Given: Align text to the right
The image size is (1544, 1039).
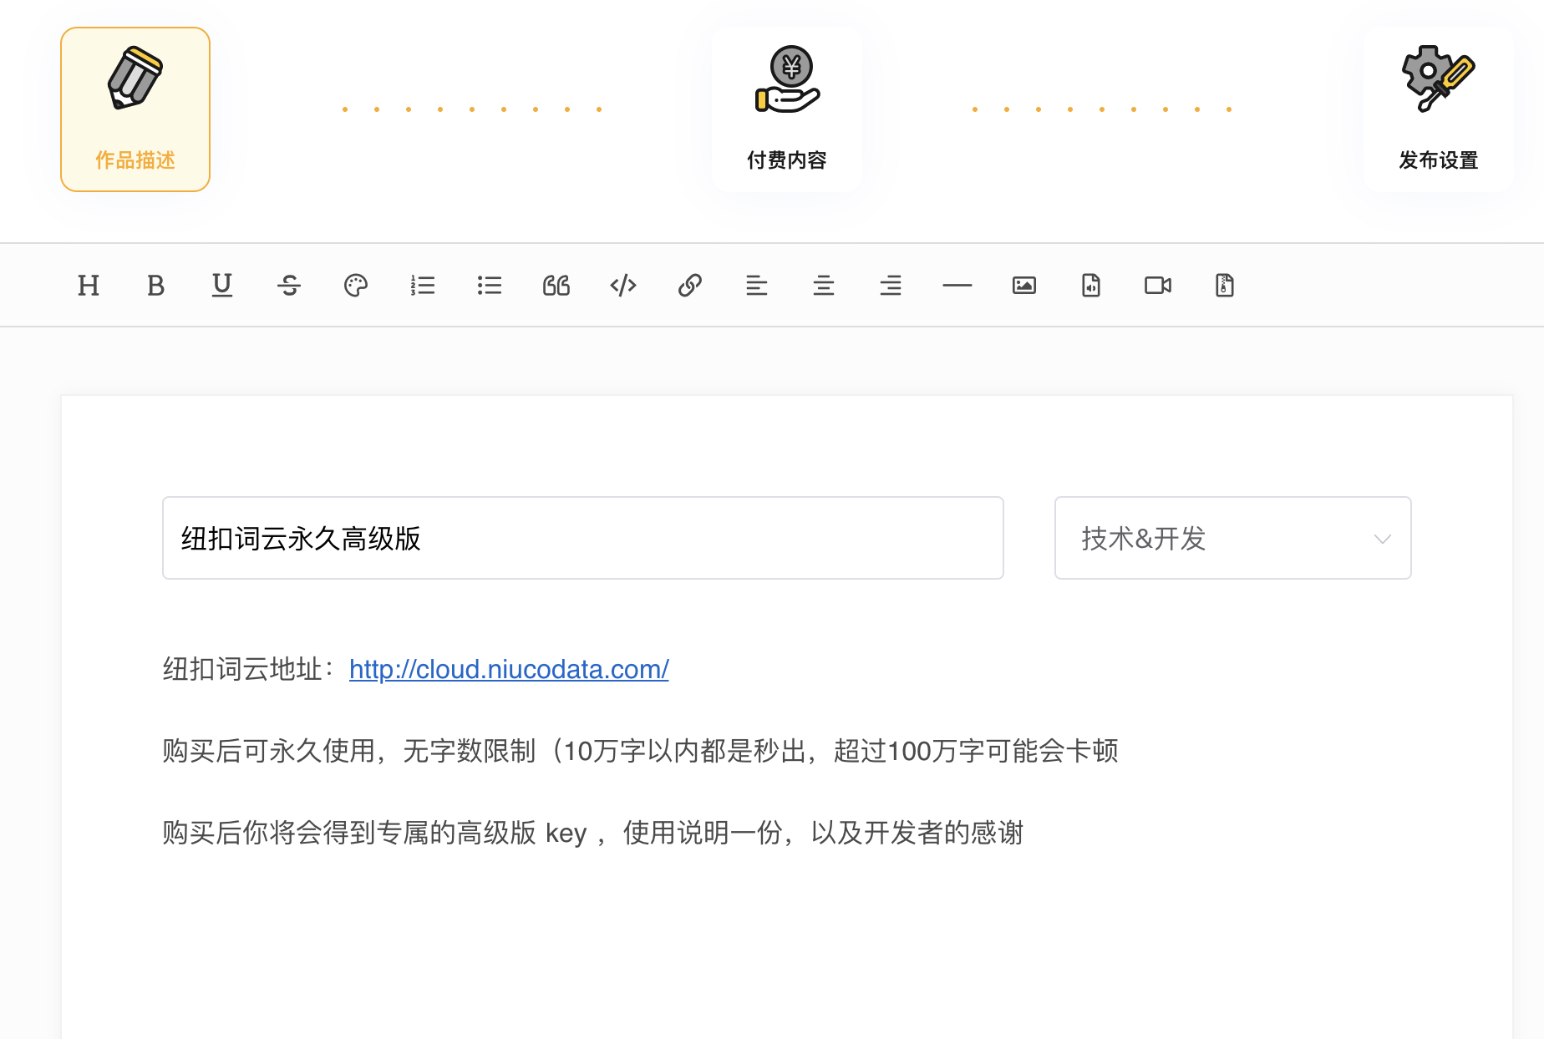Looking at the screenshot, I should tap(891, 286).
